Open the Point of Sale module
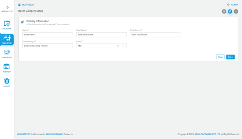The height and width of the screenshot is (139, 242). click(x=7, y=54)
